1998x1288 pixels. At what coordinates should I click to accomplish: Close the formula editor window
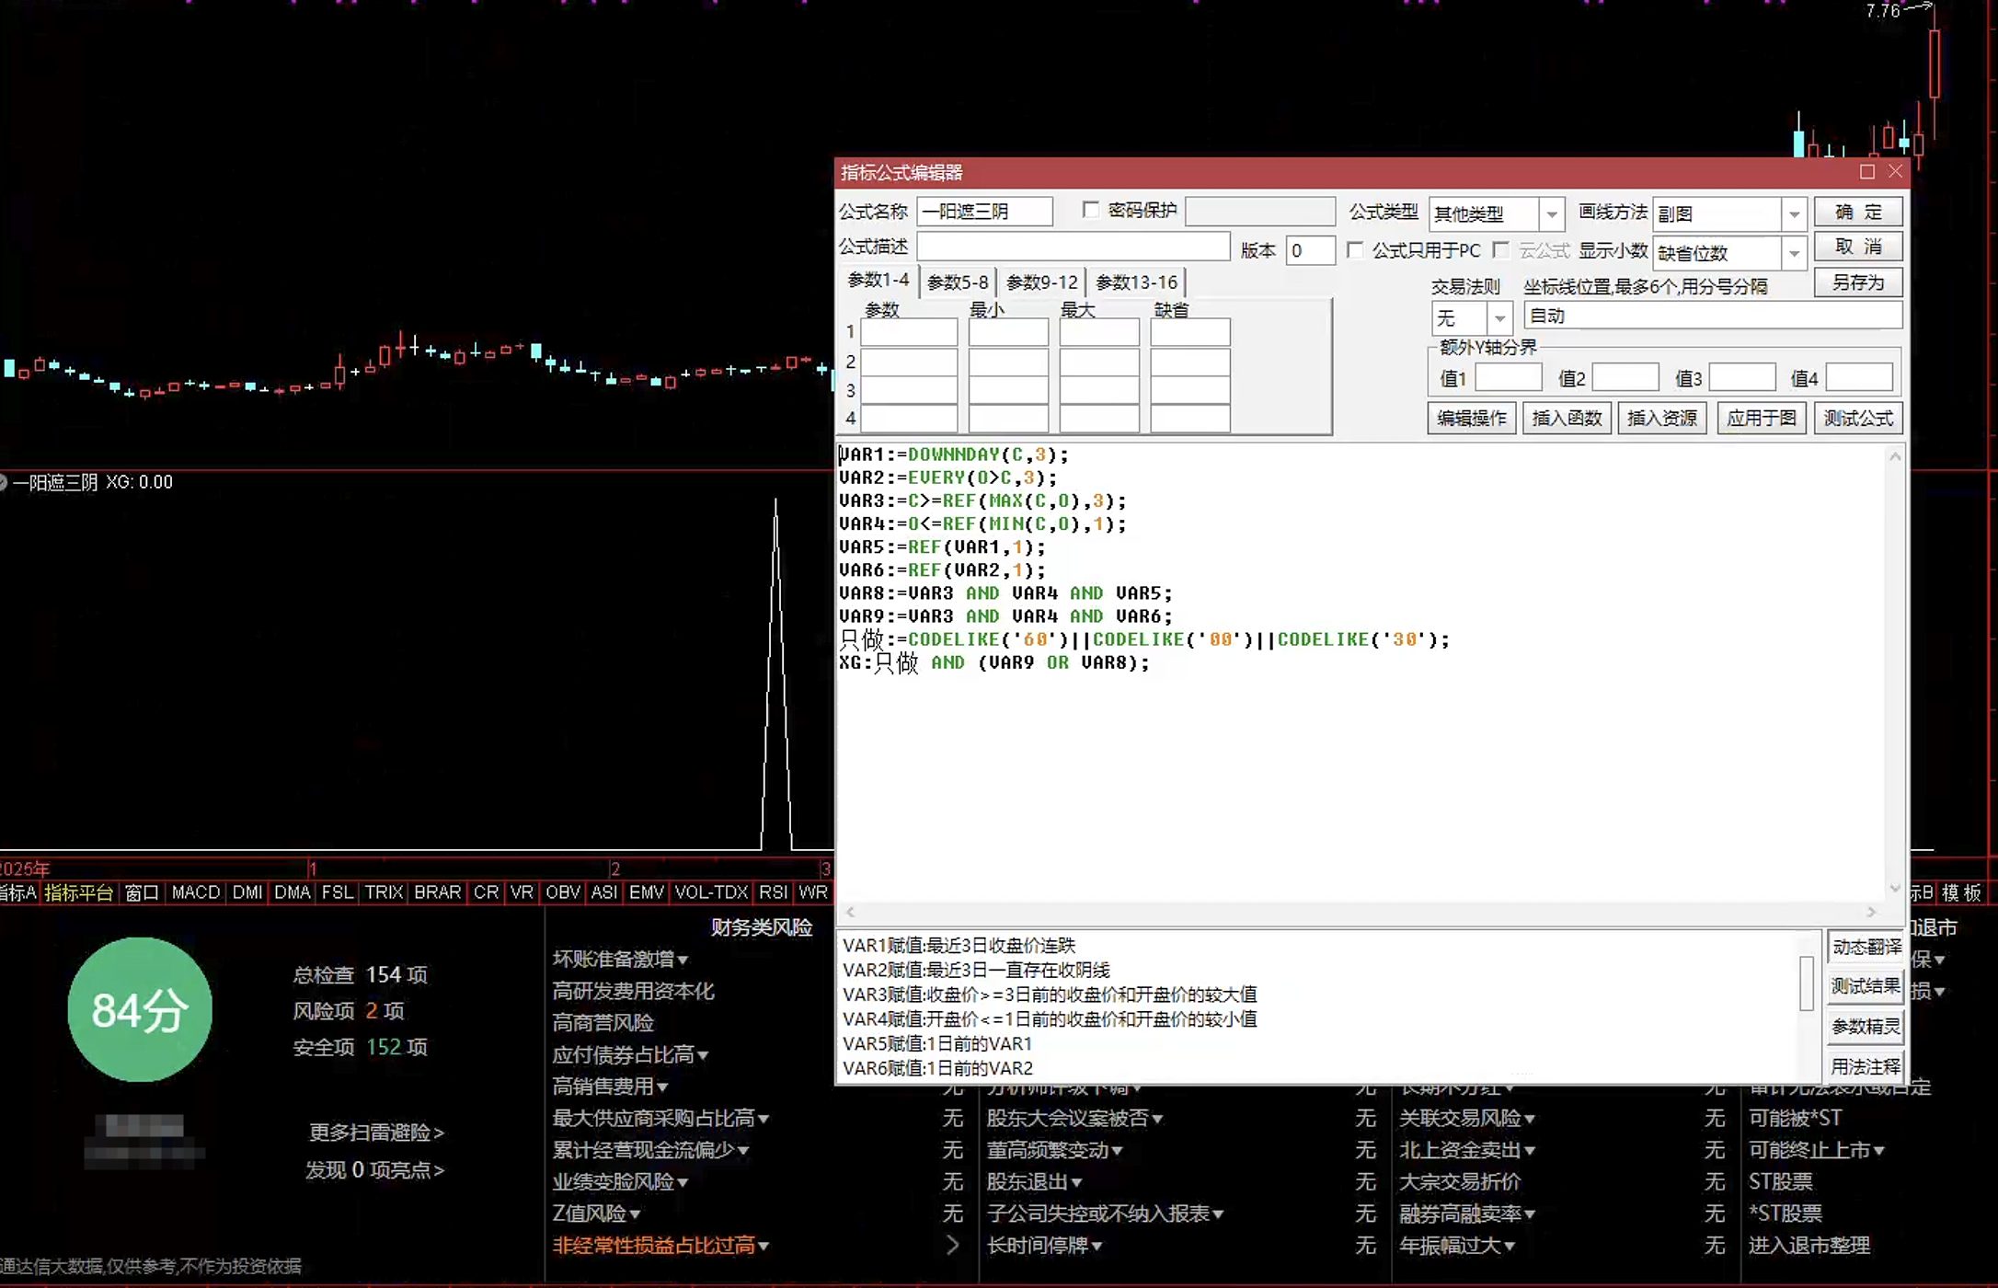point(1895,172)
